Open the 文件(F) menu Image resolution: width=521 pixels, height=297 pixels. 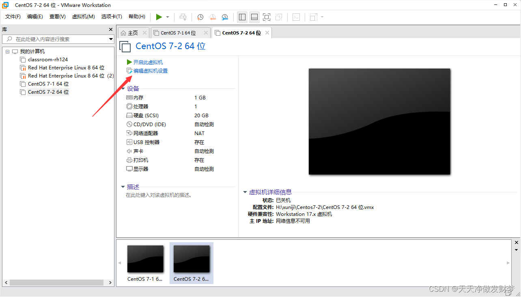13,17
